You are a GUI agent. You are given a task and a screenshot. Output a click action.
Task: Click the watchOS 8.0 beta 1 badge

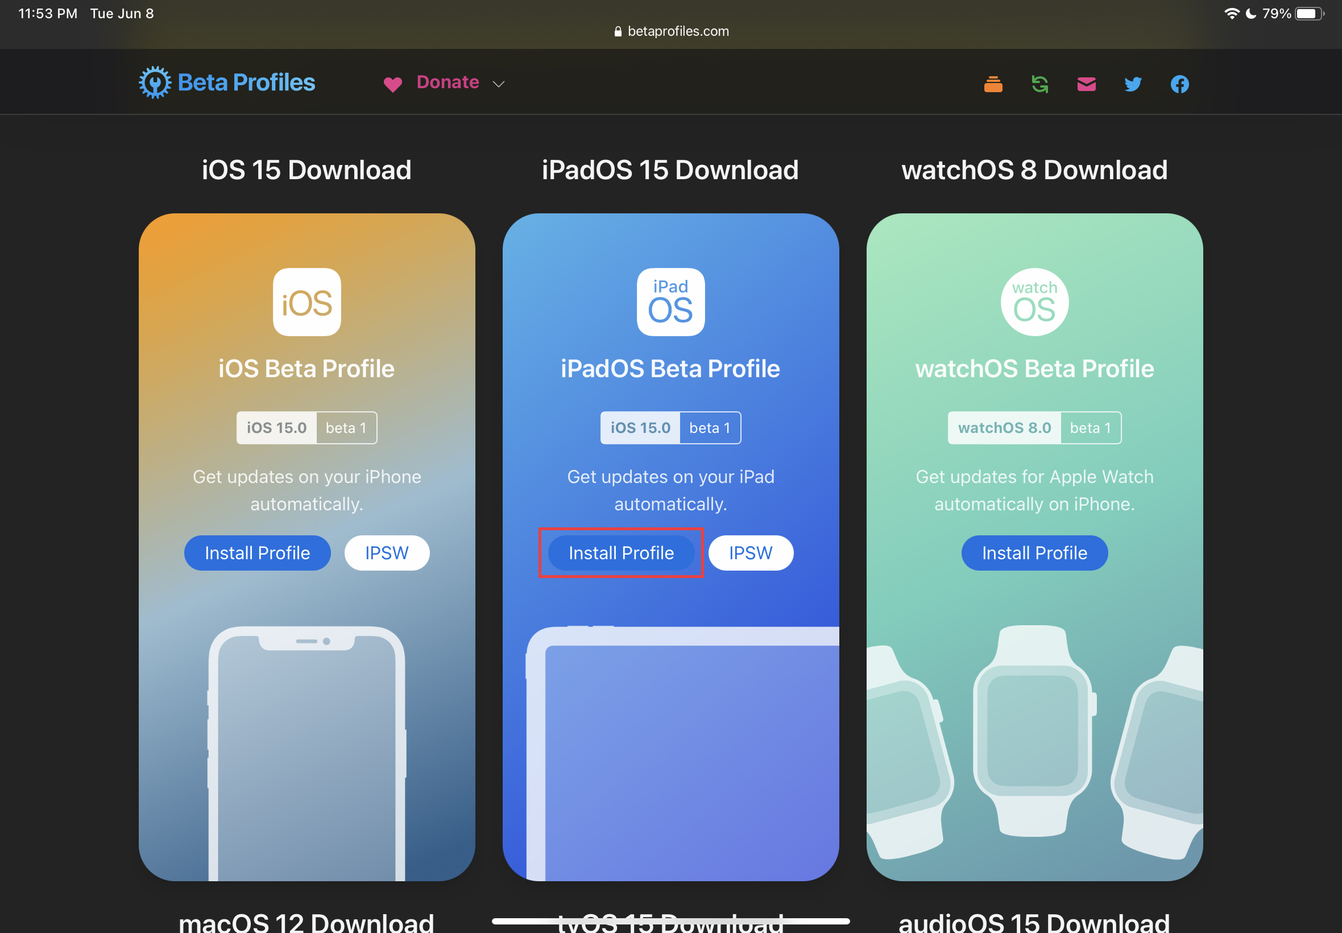pos(1034,428)
